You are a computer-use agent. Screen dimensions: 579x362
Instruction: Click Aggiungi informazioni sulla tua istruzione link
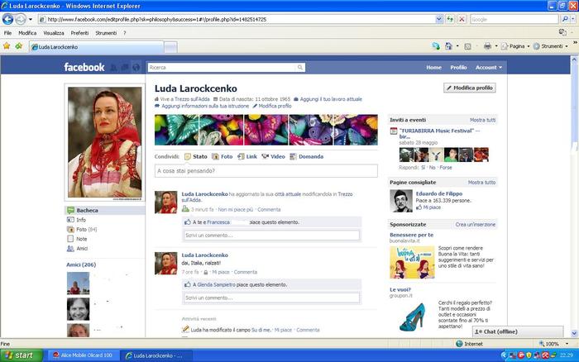(205, 106)
